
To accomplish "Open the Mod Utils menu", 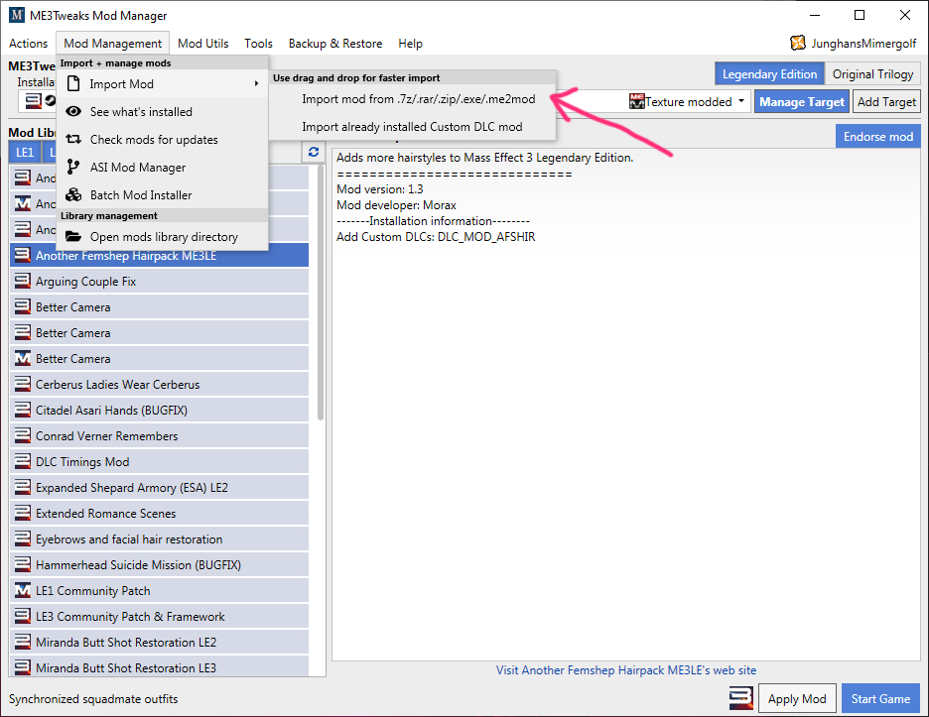I will pyautogui.click(x=203, y=44).
